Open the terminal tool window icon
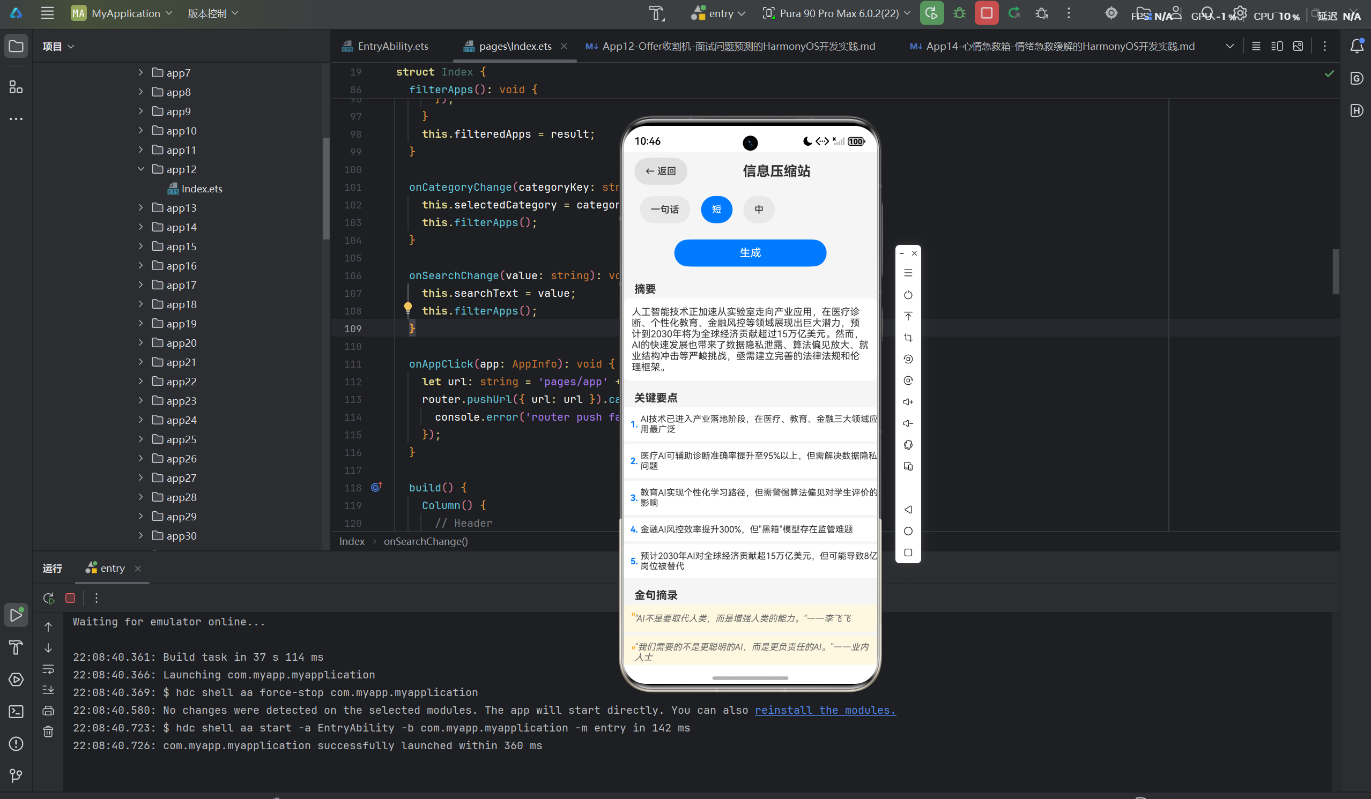The height and width of the screenshot is (799, 1371). point(16,712)
